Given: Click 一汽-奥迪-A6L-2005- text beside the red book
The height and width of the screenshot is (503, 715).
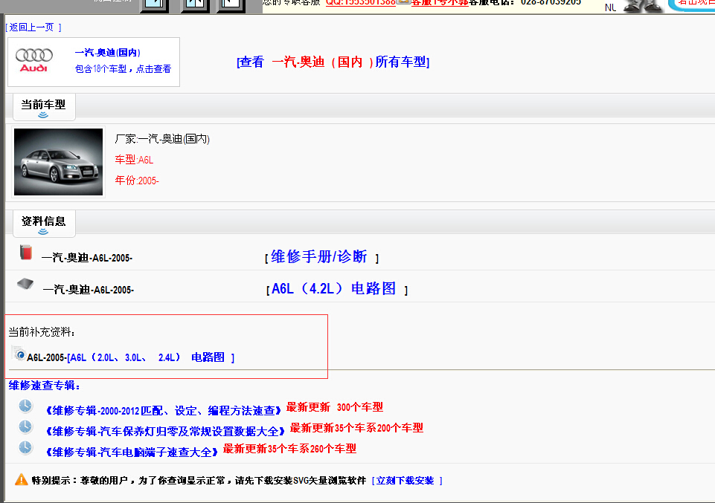Looking at the screenshot, I should [x=86, y=258].
